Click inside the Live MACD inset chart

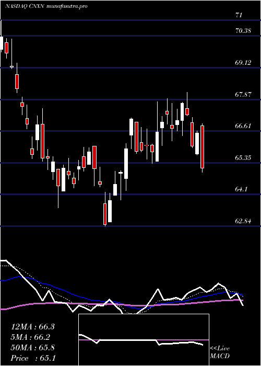144,340
